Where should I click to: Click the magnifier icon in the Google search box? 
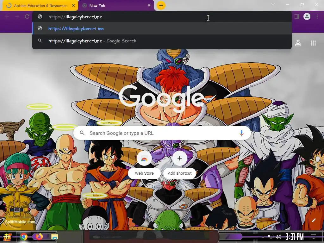coord(82,133)
